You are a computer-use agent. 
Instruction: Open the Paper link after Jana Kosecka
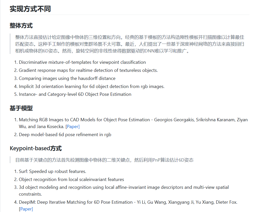(73, 127)
